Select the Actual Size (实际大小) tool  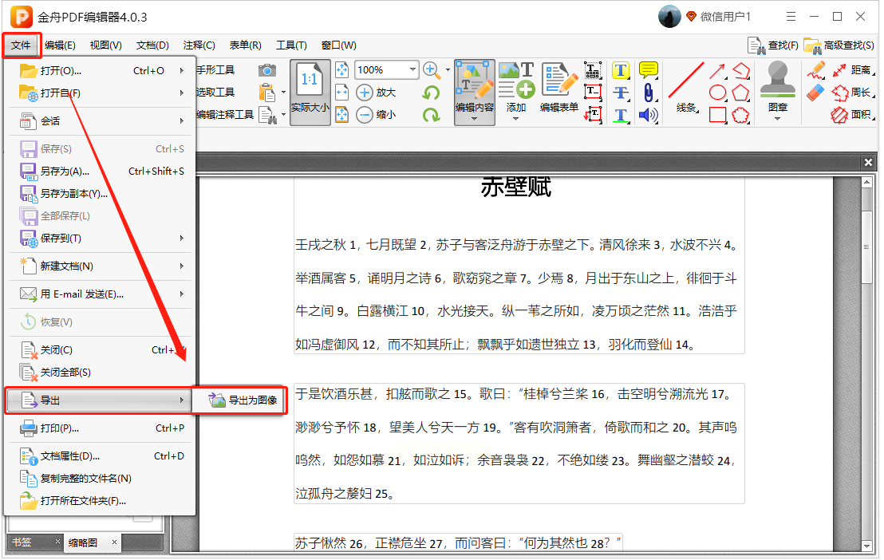(x=310, y=92)
